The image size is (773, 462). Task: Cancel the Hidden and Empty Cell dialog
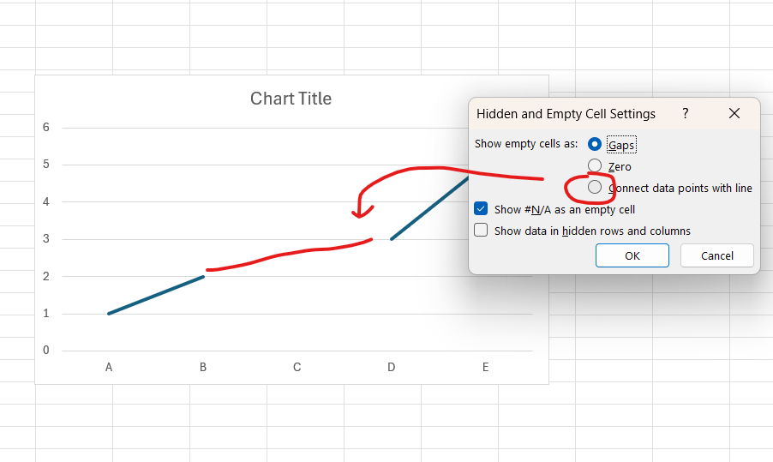716,255
